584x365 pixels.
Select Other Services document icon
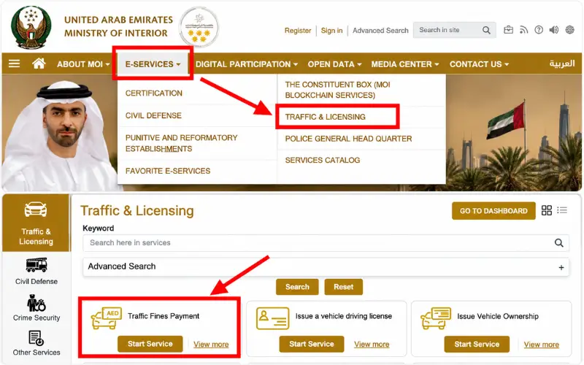pyautogui.click(x=36, y=338)
